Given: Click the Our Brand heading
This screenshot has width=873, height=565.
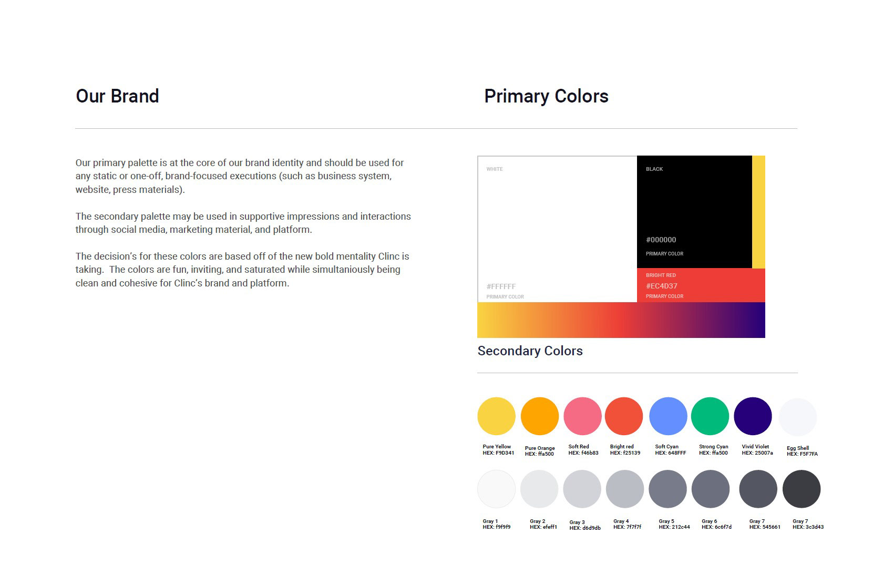Looking at the screenshot, I should pyautogui.click(x=117, y=96).
